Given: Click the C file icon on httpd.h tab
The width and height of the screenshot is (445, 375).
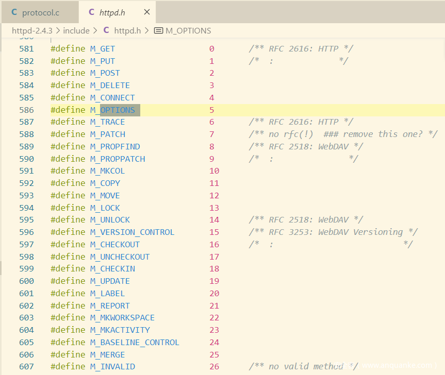Looking at the screenshot, I should (x=91, y=12).
